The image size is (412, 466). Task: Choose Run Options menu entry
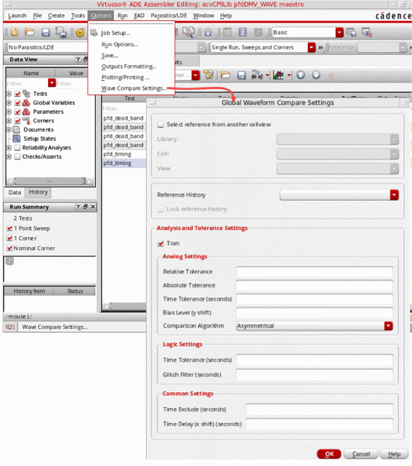coord(119,44)
